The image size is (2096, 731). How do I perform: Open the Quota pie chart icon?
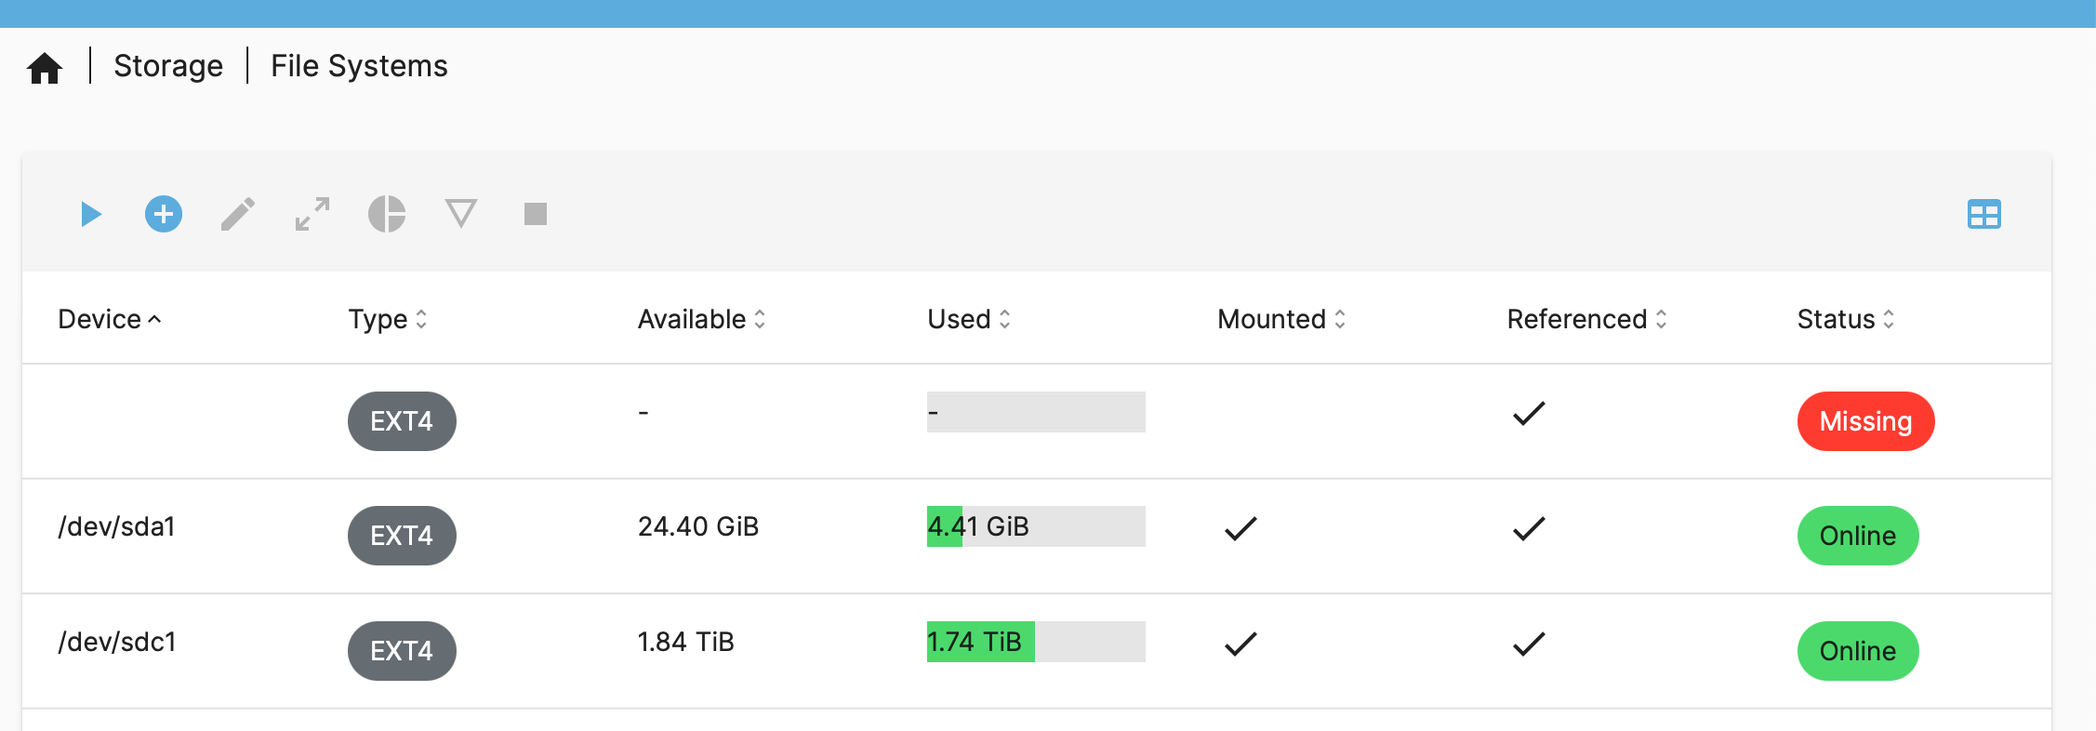tap(387, 215)
